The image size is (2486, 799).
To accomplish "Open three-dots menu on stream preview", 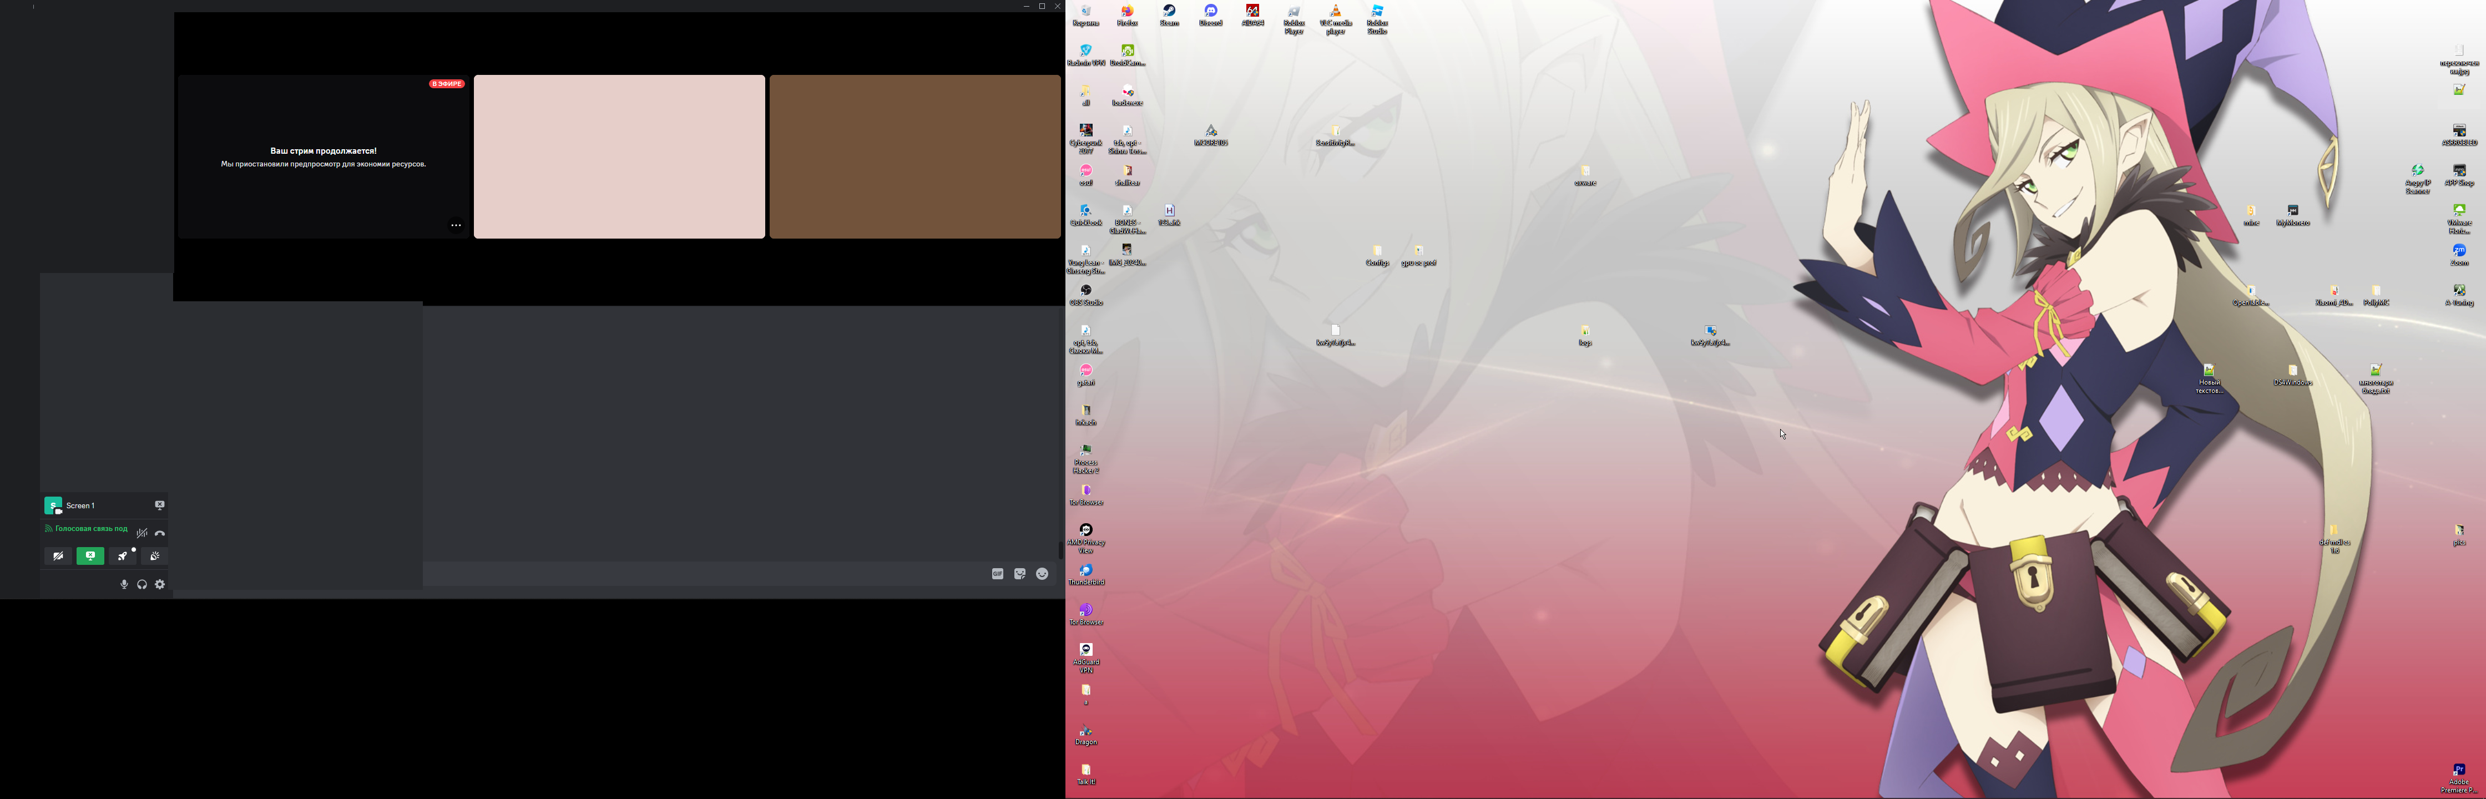I will (456, 226).
